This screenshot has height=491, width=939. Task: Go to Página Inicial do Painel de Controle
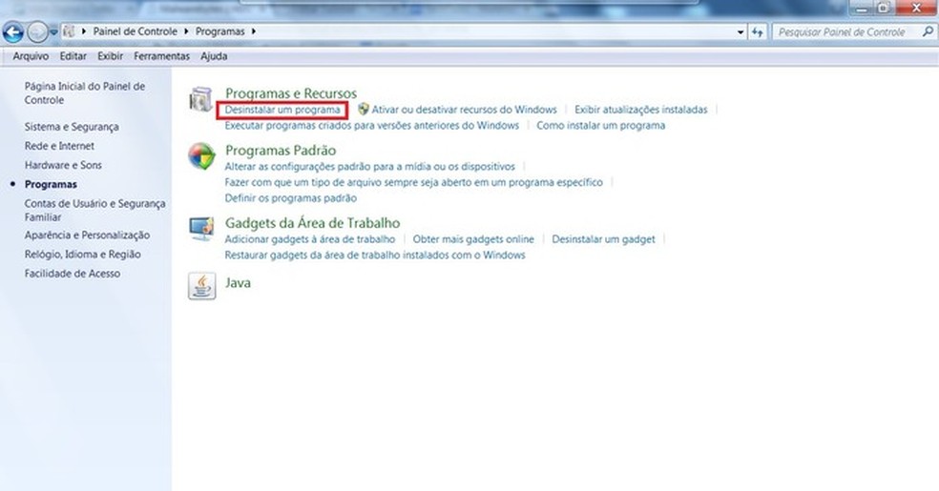pos(84,93)
